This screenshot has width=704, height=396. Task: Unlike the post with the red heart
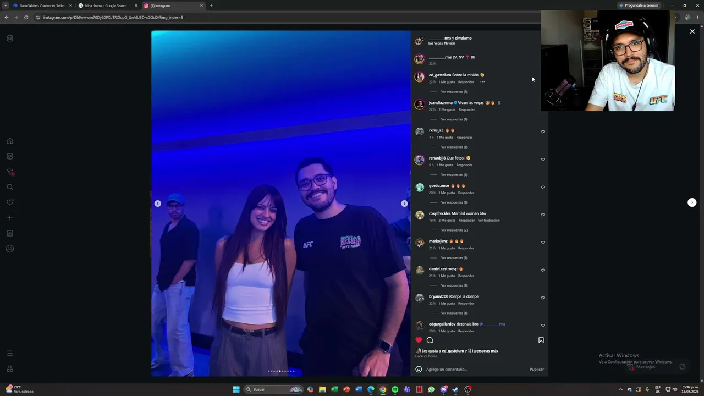419,340
